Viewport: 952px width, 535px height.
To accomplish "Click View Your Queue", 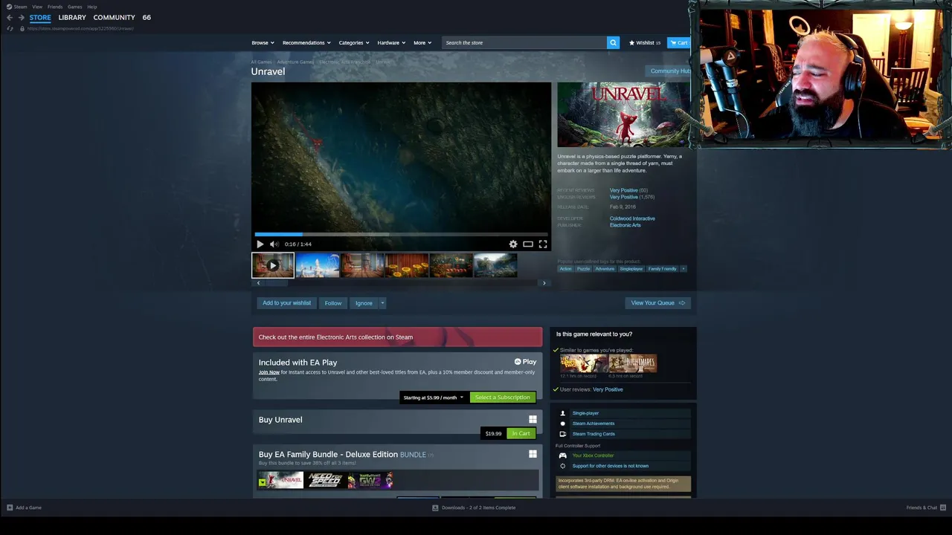I will 658,303.
